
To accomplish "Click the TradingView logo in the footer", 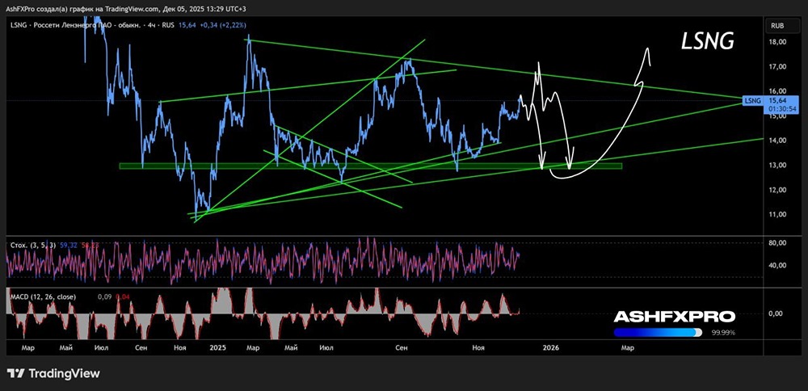I will click(x=53, y=373).
